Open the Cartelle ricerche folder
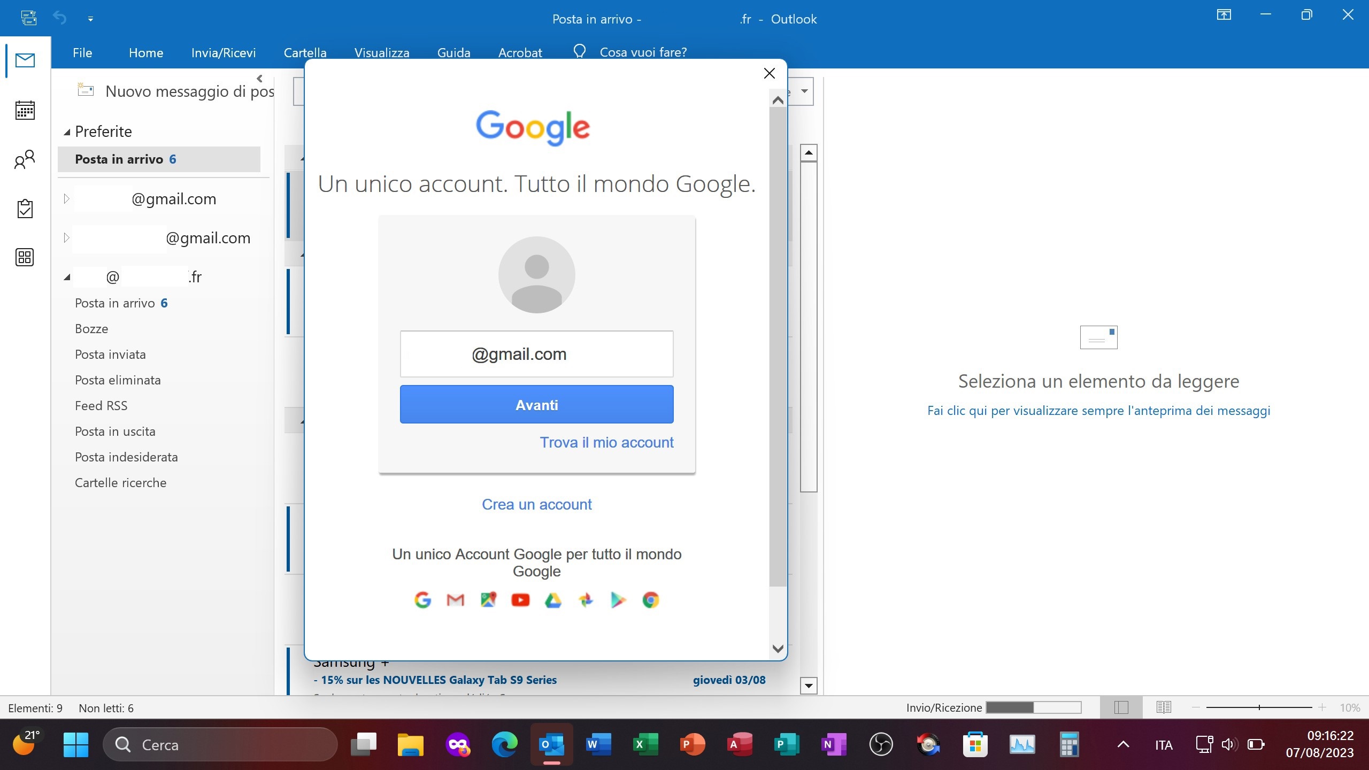Screen dimensions: 1369x770 pos(121,483)
